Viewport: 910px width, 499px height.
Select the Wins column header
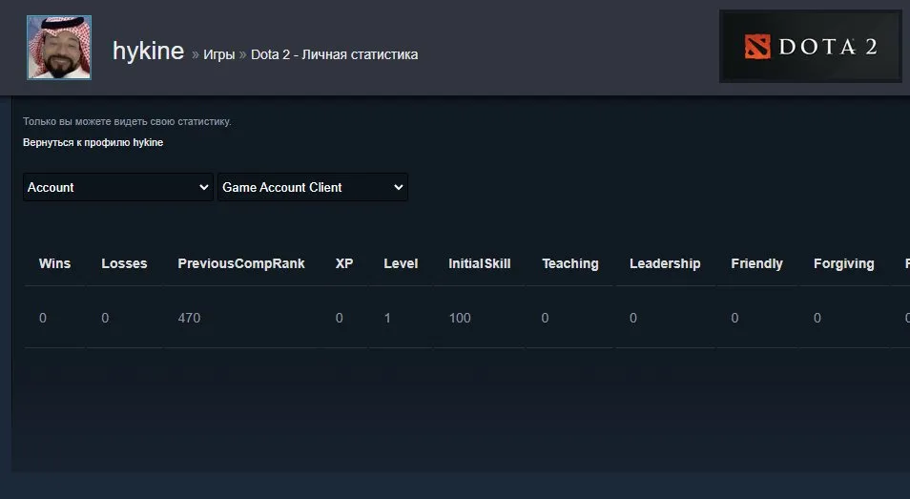tap(54, 263)
